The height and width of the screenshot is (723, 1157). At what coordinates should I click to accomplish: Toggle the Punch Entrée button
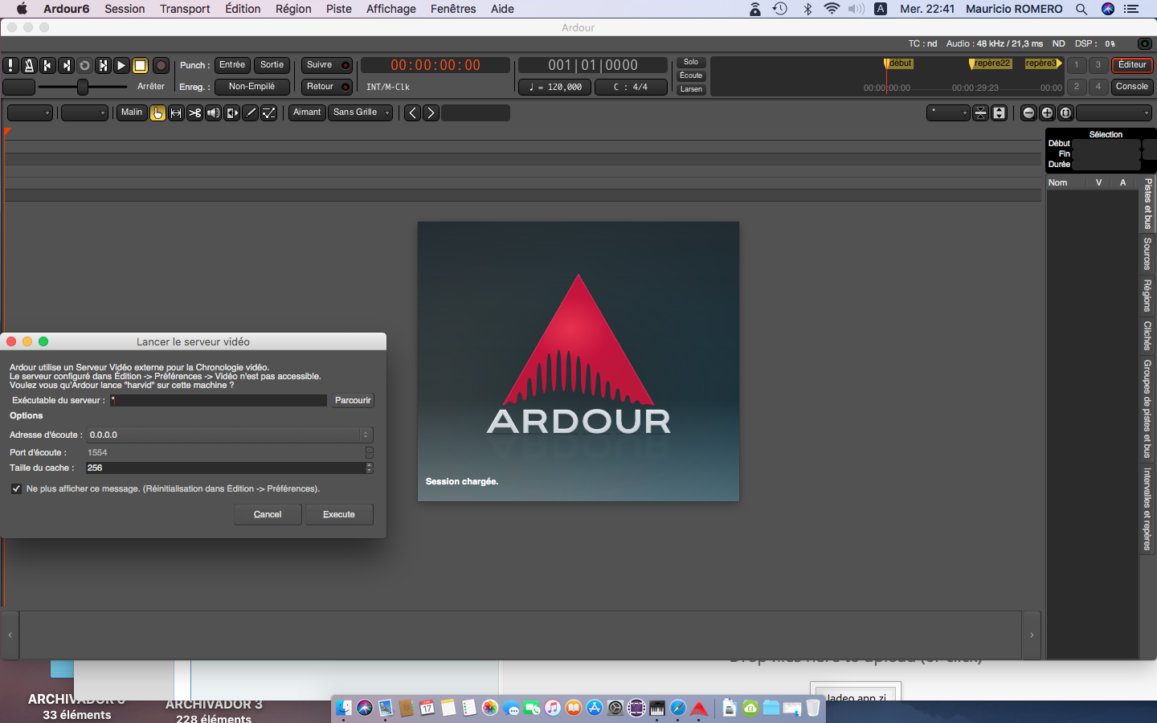coord(231,65)
